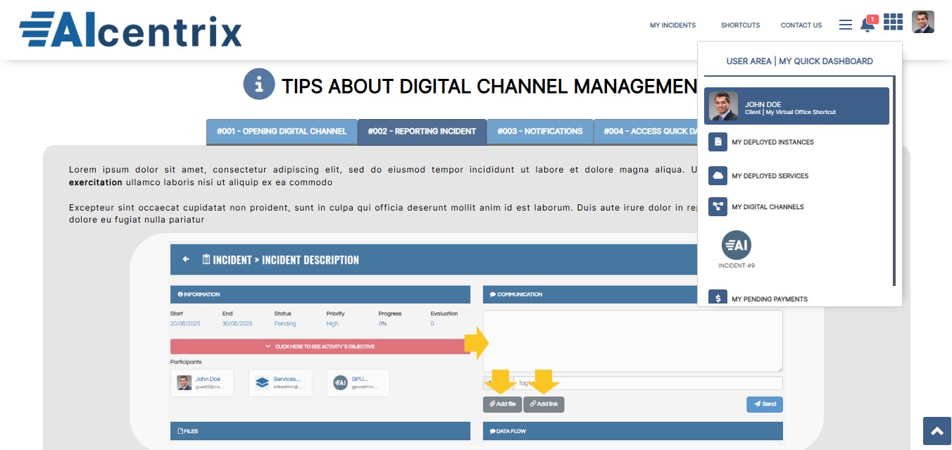Screen dimensions: 952x450
Task: Expand My Pending Payments section
Action: coord(769,299)
